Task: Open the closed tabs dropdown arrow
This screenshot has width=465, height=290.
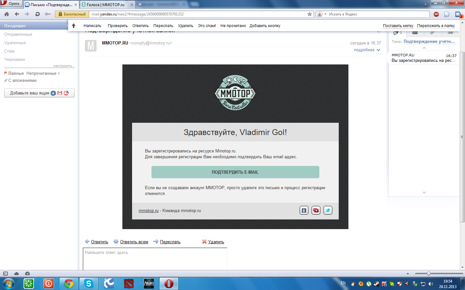Action: tap(425, 5)
